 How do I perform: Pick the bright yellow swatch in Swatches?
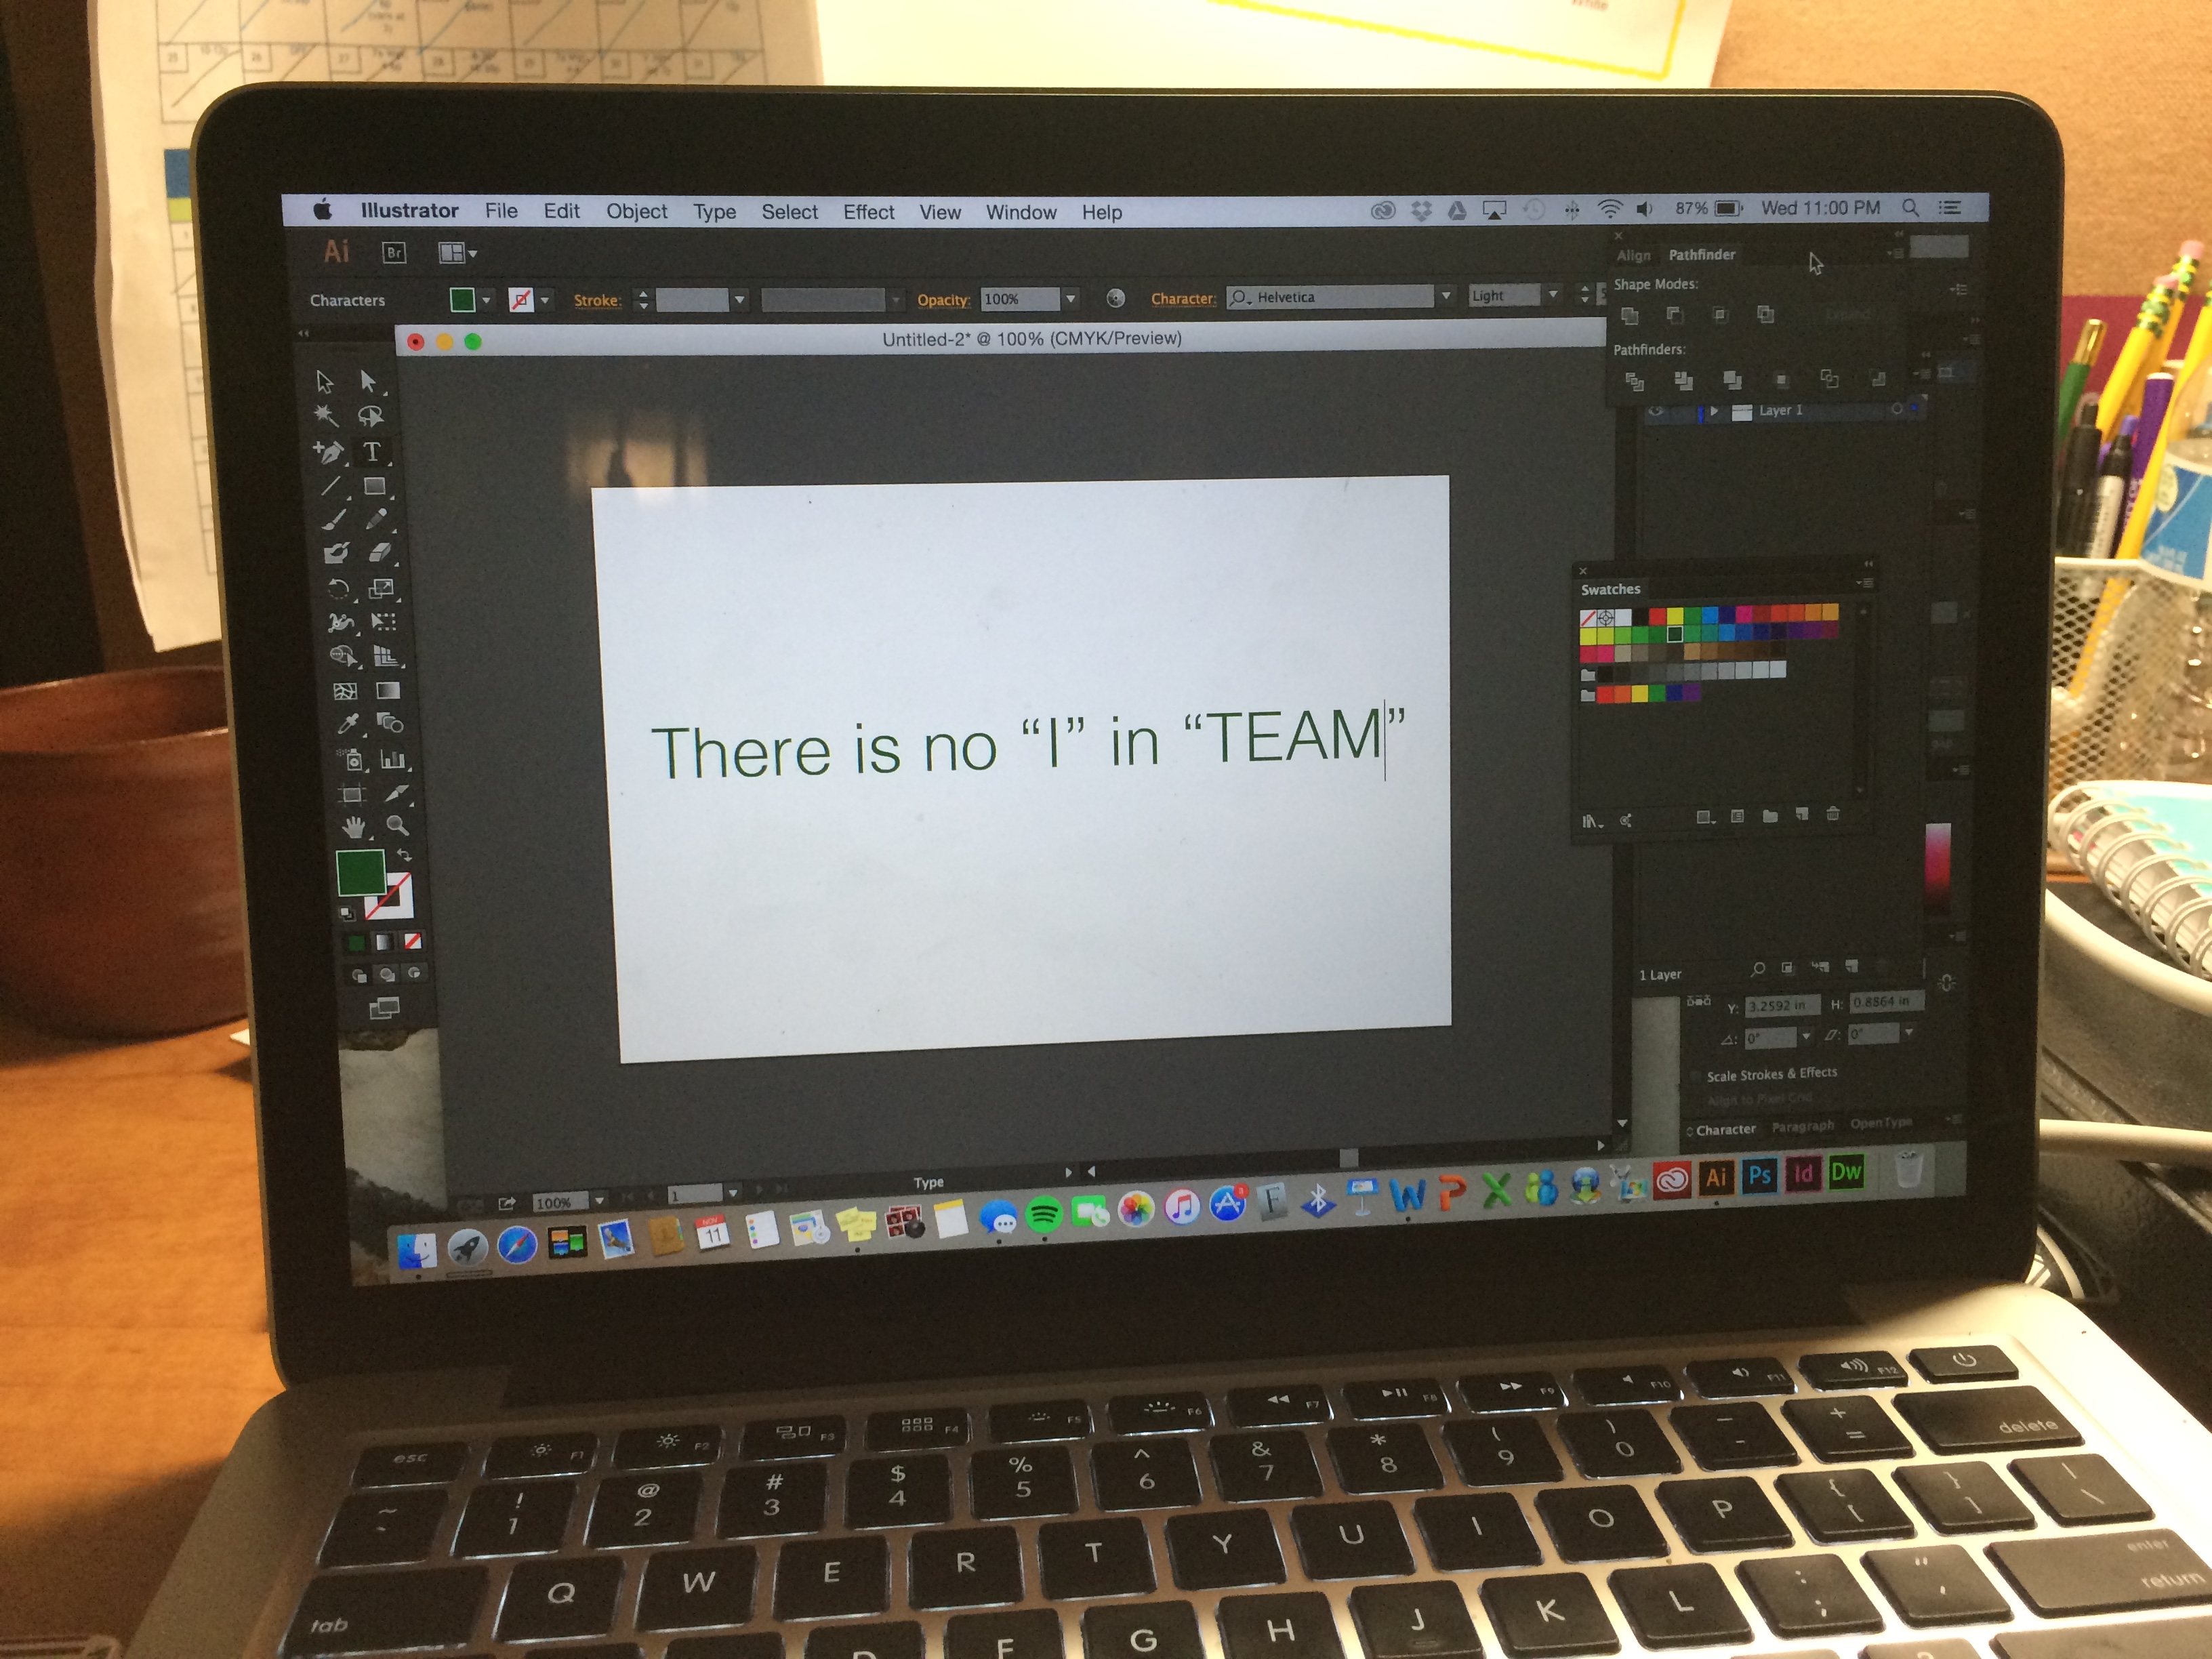click(1674, 616)
